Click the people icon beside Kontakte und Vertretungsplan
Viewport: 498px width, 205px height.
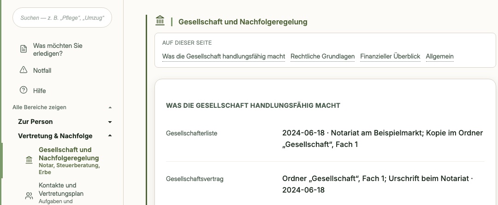point(29,196)
